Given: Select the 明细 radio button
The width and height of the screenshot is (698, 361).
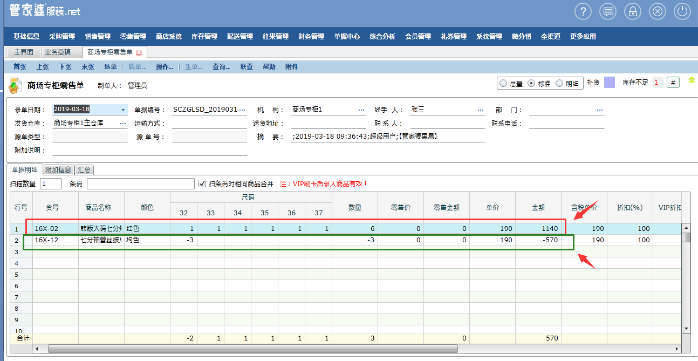Looking at the screenshot, I should tap(559, 84).
